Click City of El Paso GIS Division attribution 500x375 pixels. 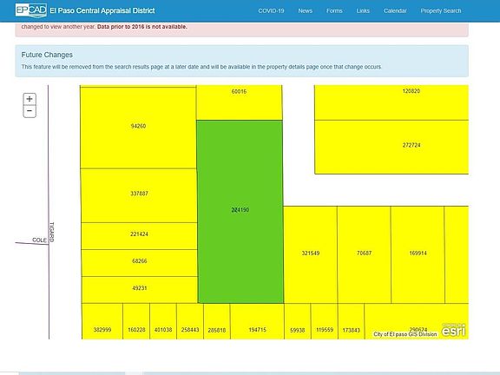(x=405, y=334)
